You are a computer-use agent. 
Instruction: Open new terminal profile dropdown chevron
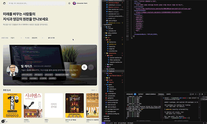point(197,94)
